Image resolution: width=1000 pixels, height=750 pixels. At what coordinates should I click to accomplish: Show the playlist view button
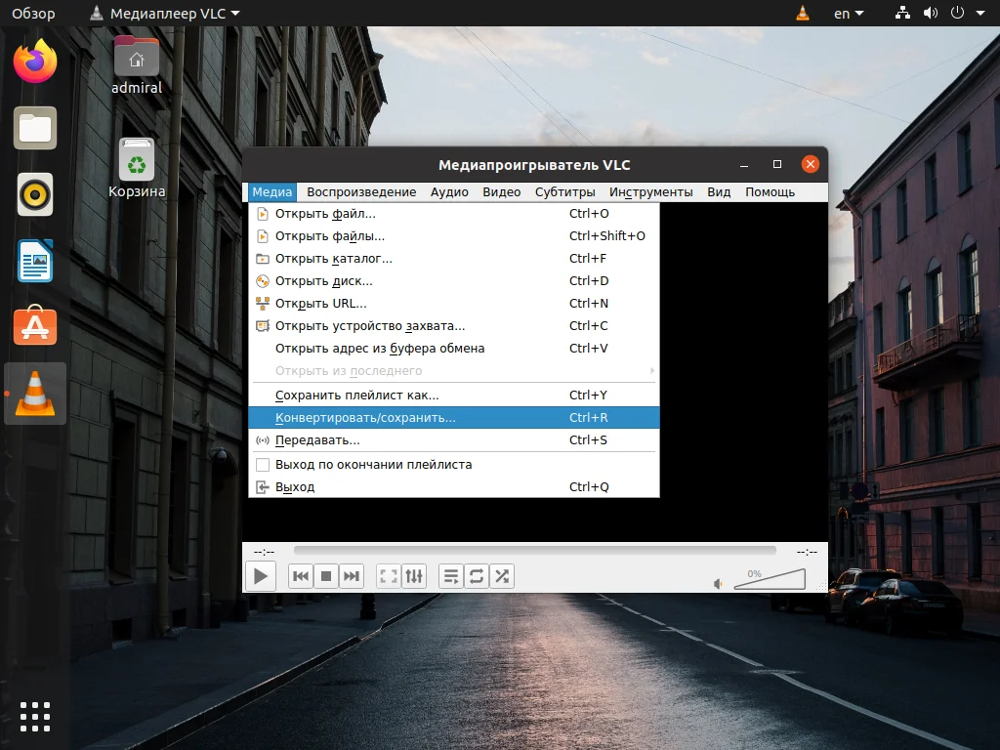pos(451,575)
